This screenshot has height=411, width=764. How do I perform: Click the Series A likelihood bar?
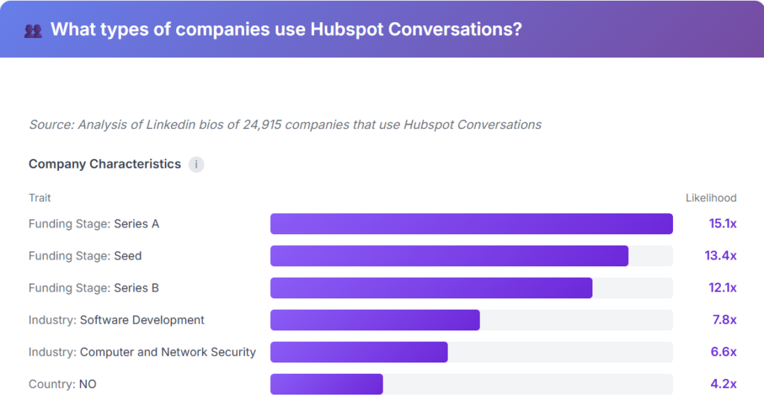(x=471, y=224)
